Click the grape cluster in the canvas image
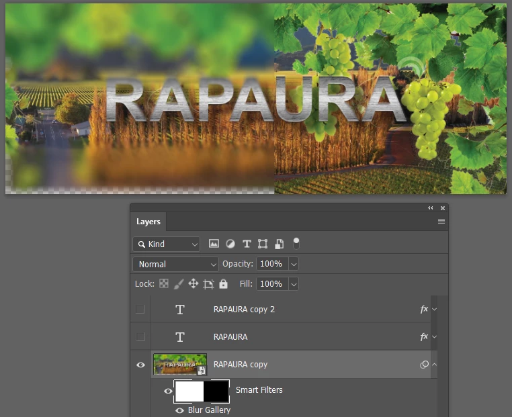Screen dimensions: 512x417 pyautogui.click(x=429, y=118)
